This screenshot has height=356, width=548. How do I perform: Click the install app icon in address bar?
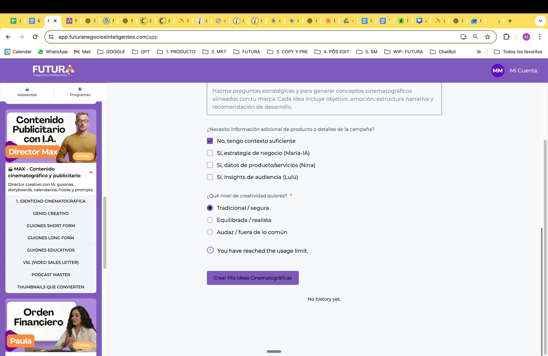[x=464, y=37]
